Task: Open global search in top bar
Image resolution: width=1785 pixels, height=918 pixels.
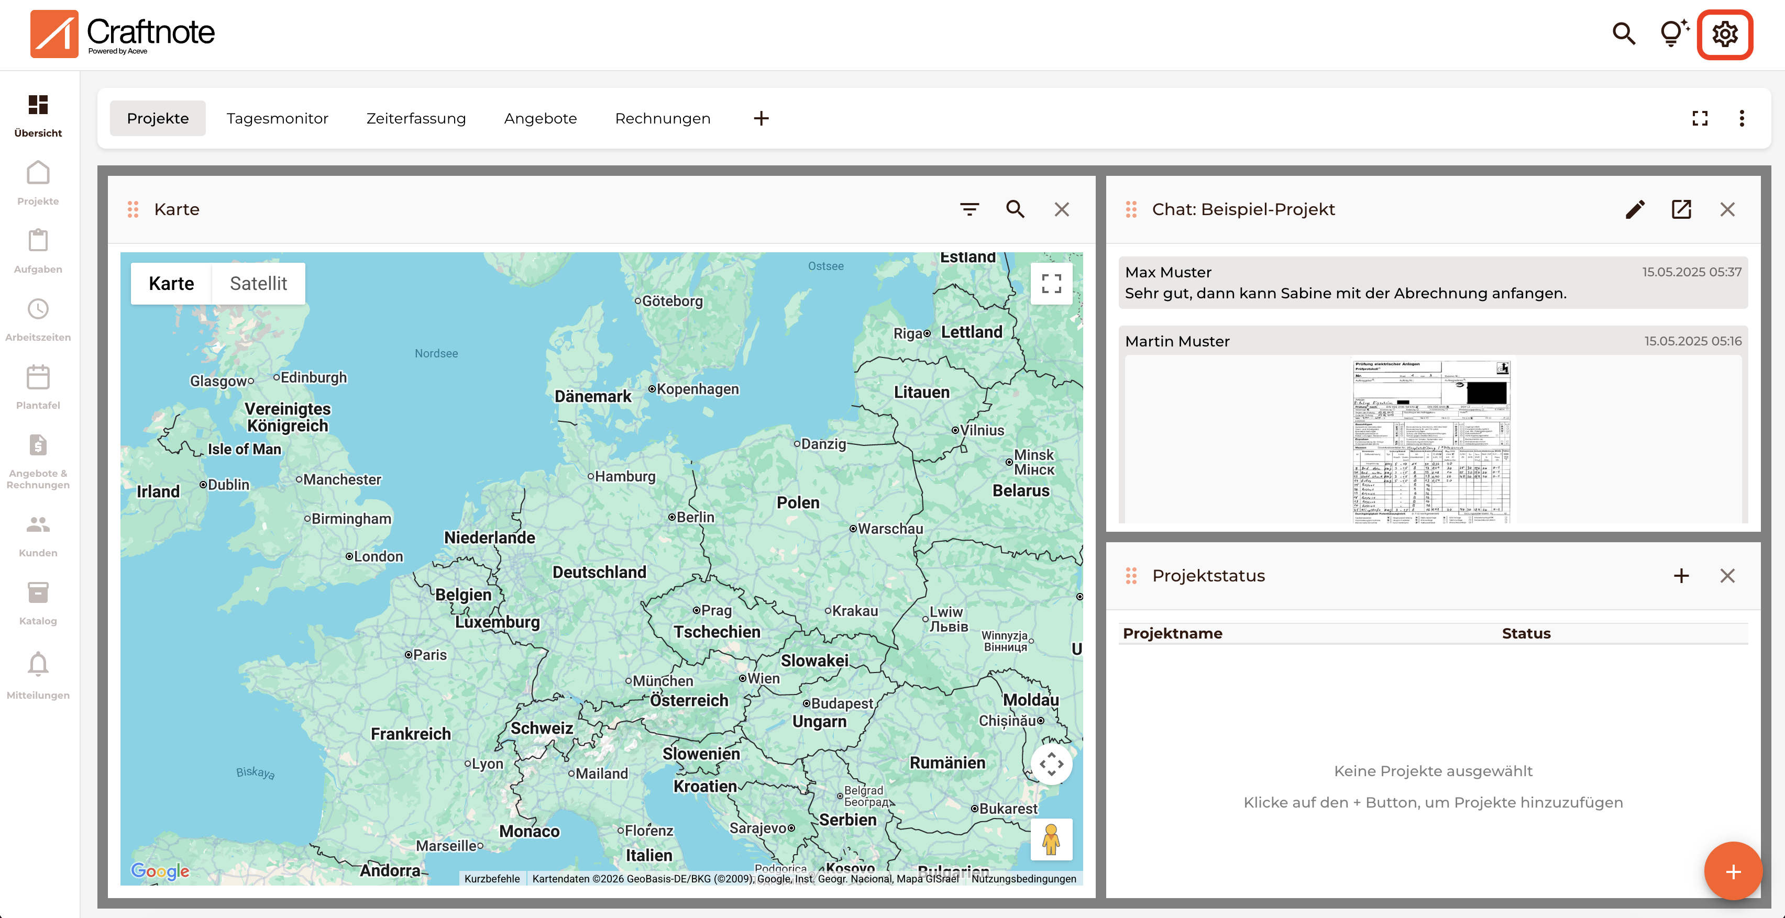Action: 1624,34
